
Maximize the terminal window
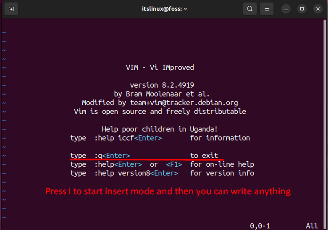(302, 9)
